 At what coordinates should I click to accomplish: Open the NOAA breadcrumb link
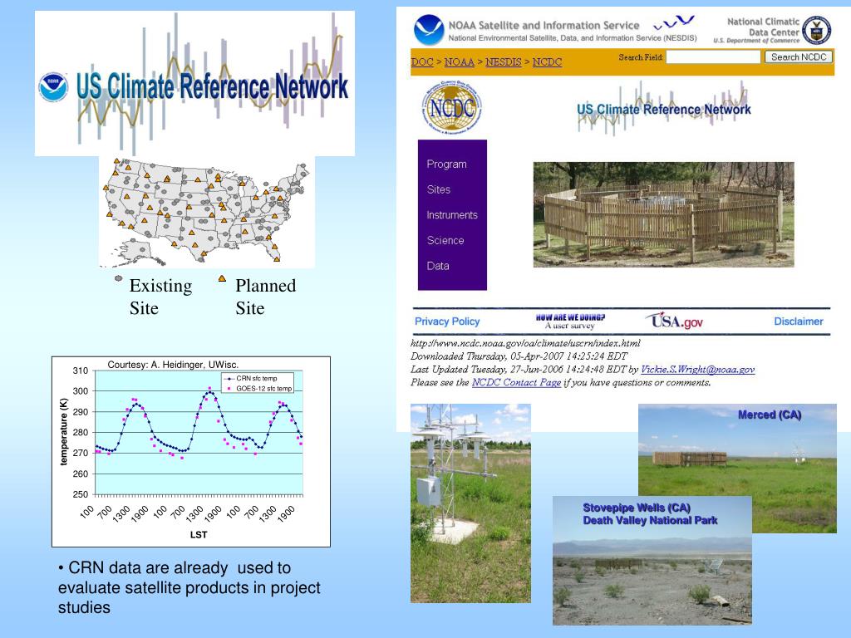pyautogui.click(x=459, y=61)
